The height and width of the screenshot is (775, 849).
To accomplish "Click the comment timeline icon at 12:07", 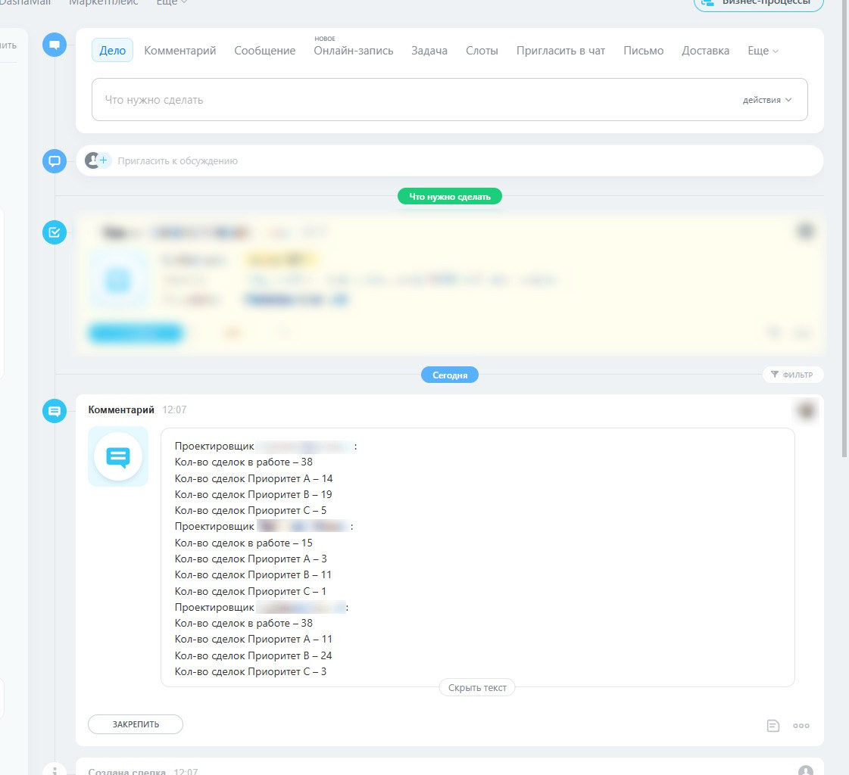I will tap(54, 411).
